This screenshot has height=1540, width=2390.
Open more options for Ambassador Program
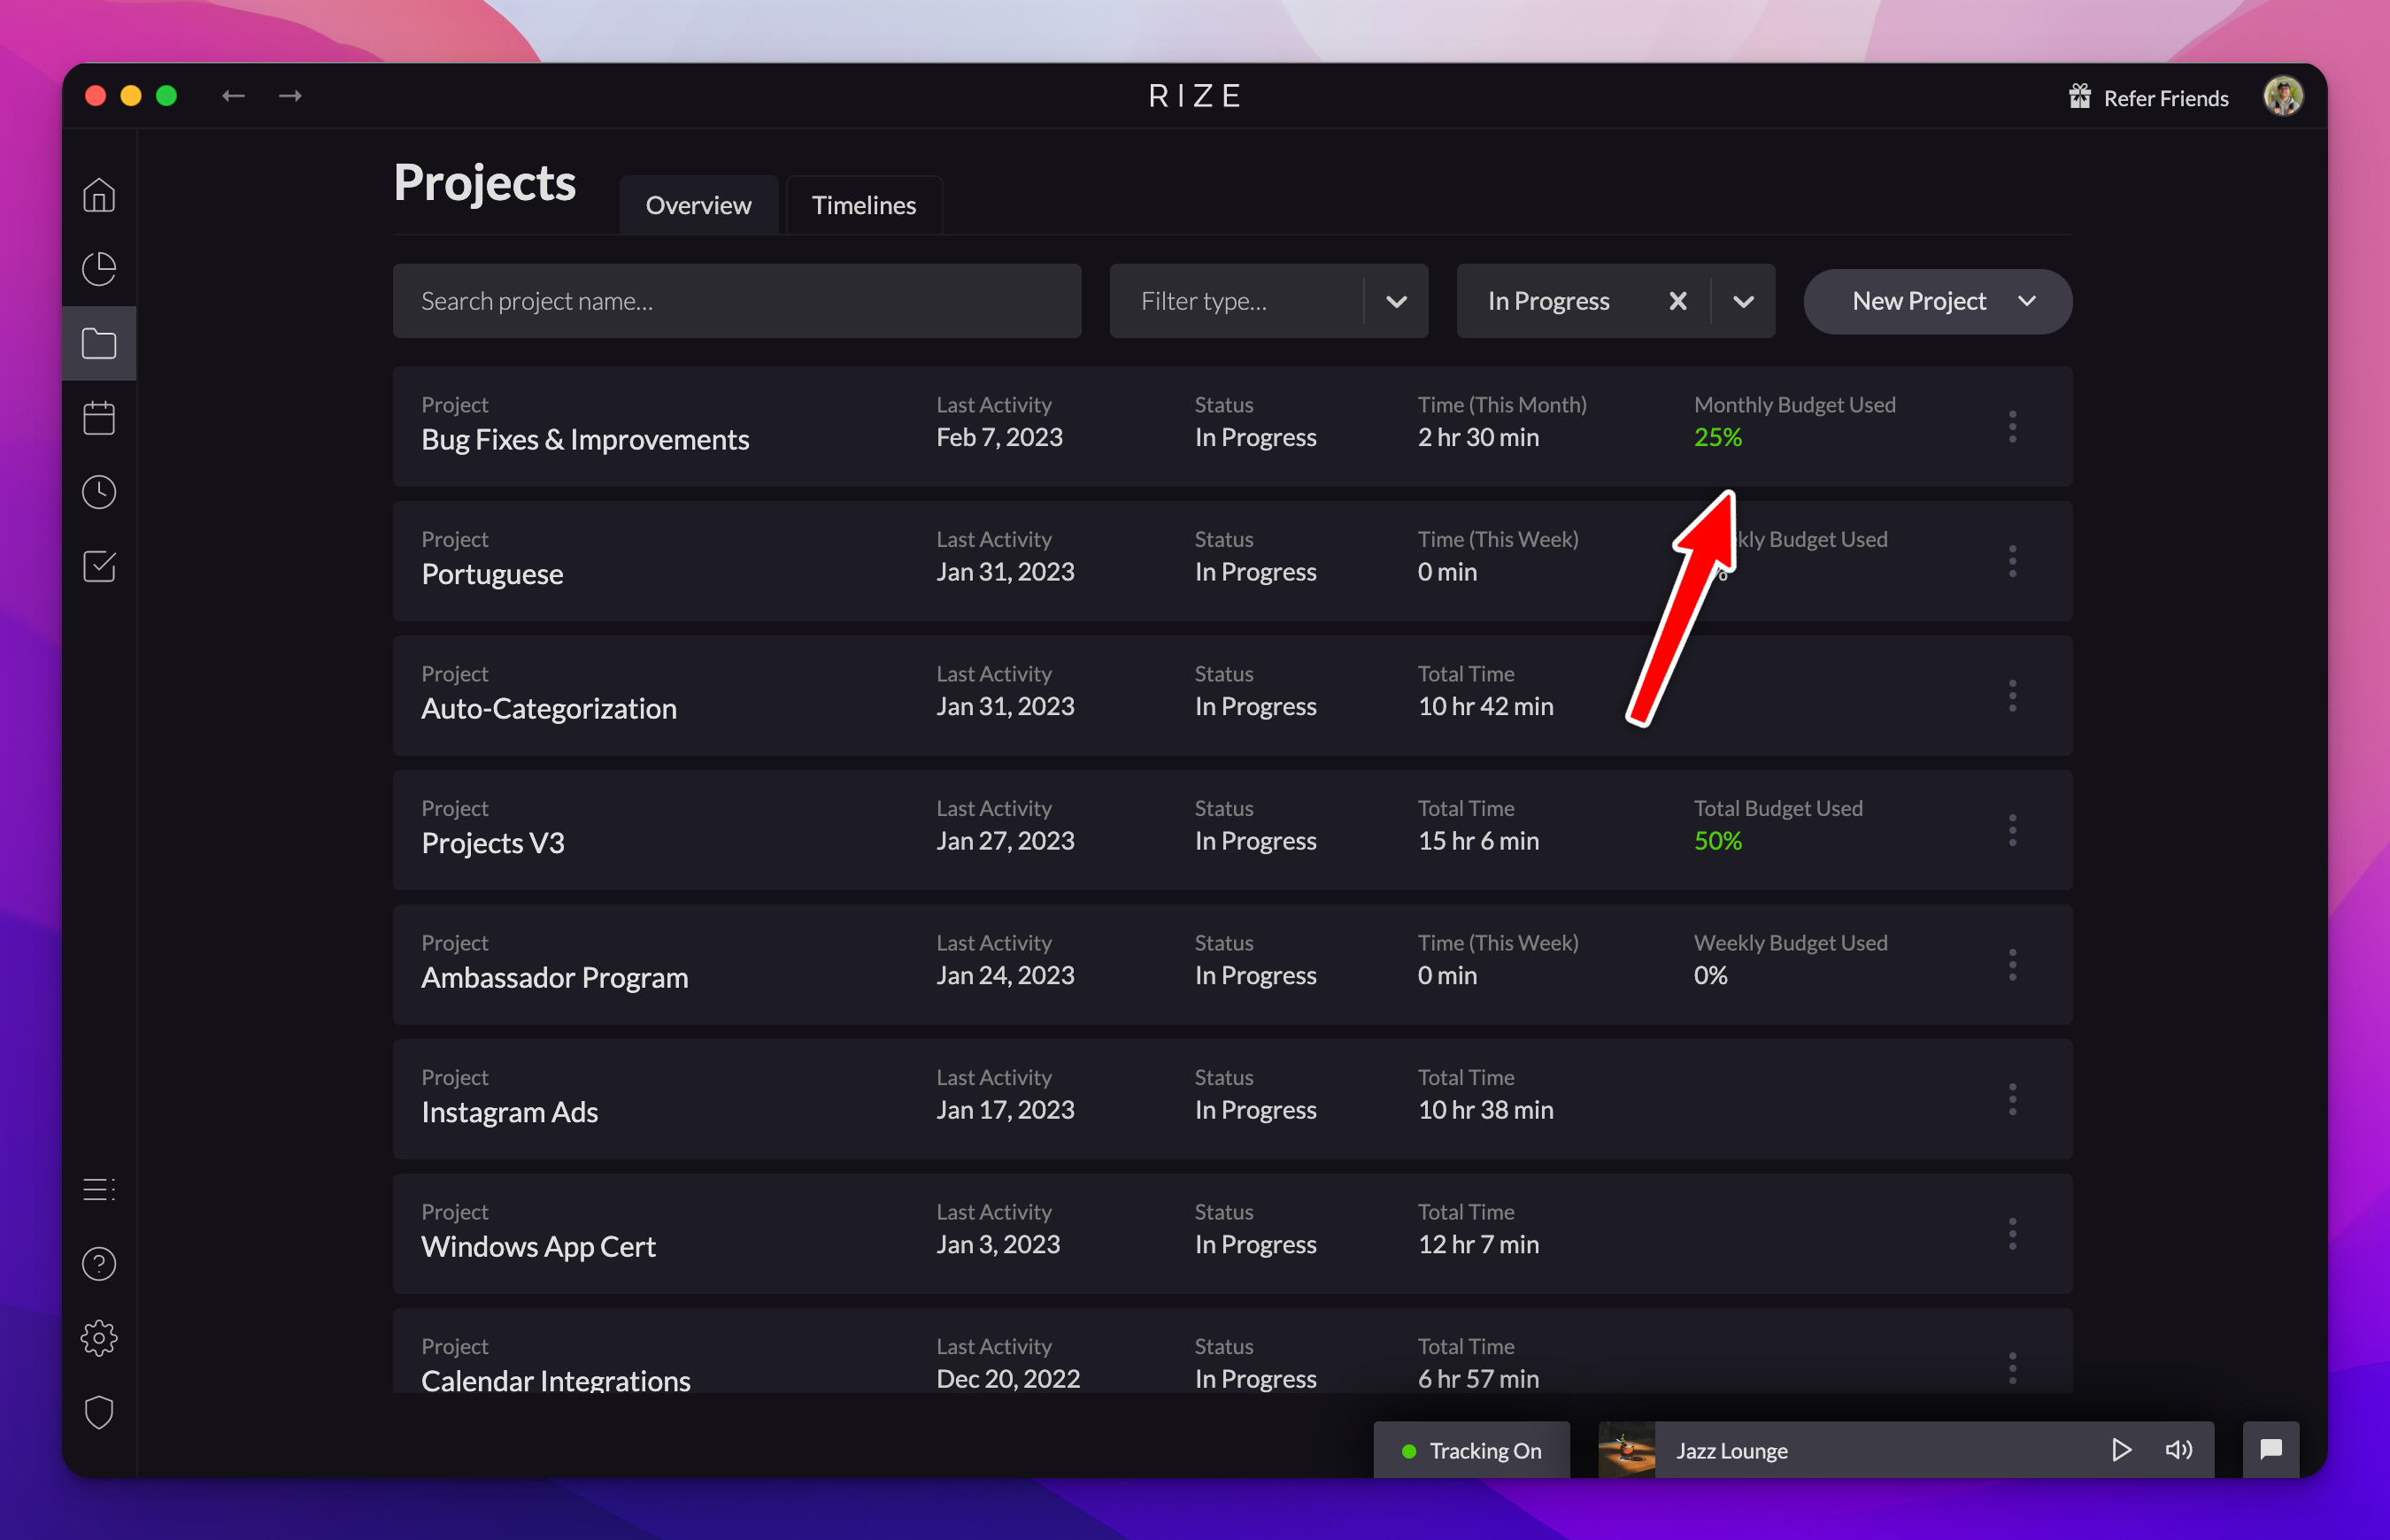point(2012,965)
